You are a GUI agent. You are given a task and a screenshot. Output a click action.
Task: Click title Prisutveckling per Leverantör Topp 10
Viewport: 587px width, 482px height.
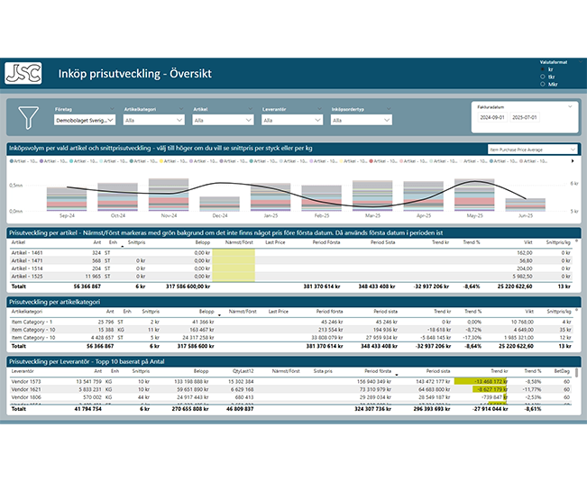tap(87, 361)
